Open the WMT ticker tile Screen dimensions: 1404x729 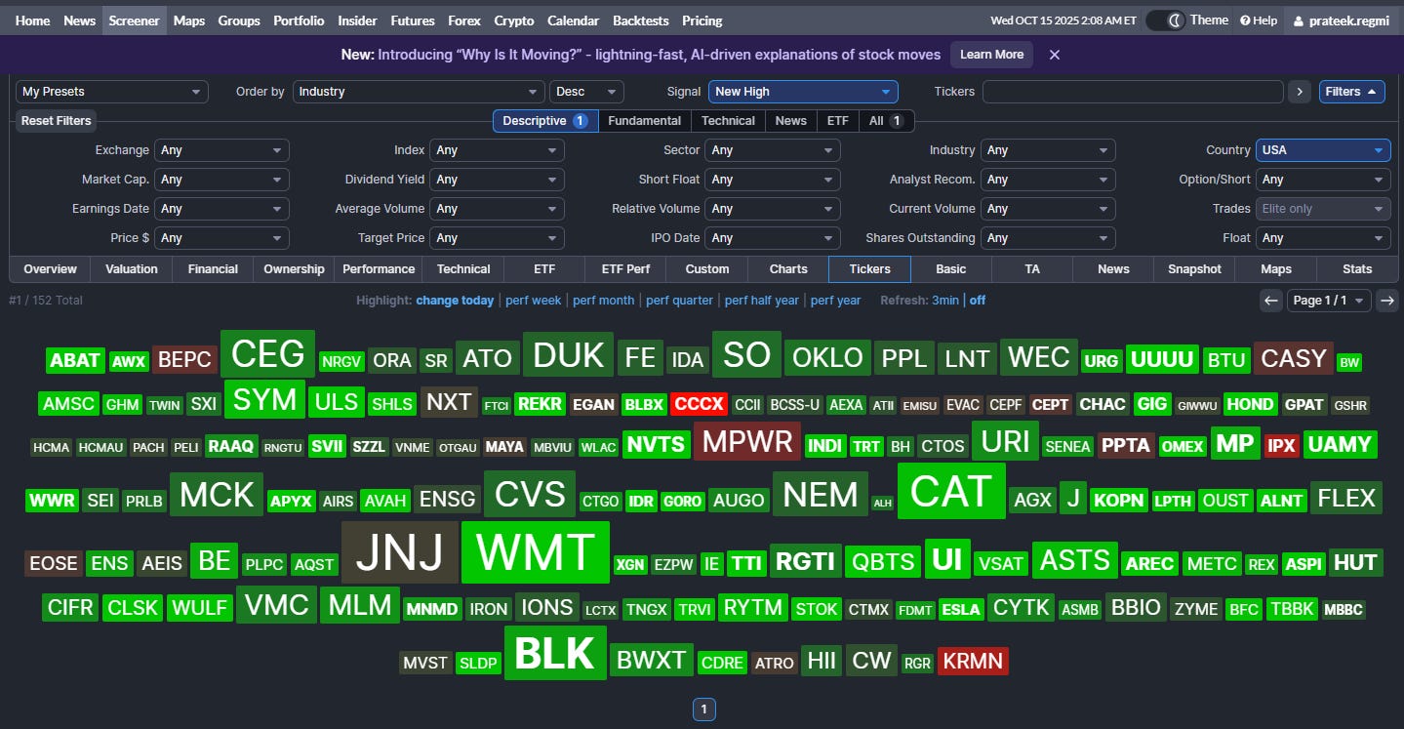(x=536, y=552)
